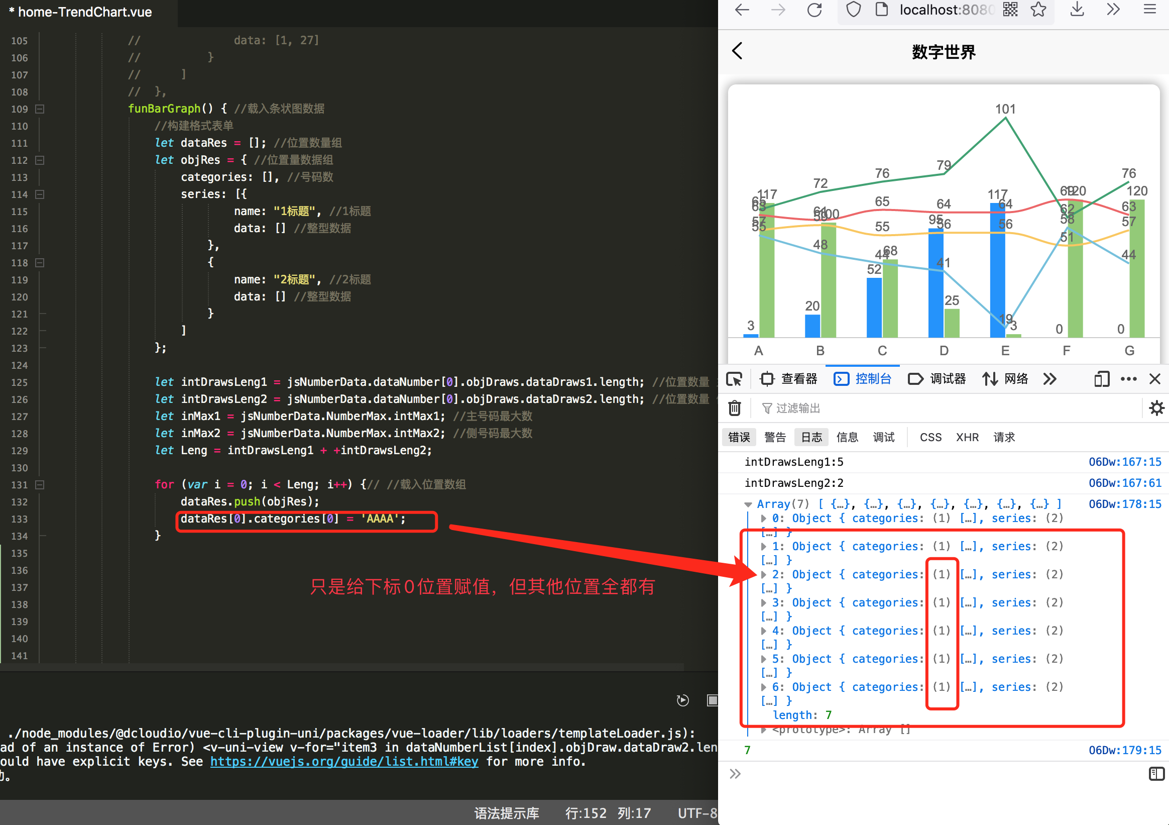Image resolution: width=1169 pixels, height=825 pixels.
Task: Click the 语法提示库 status bar item
Action: click(507, 813)
